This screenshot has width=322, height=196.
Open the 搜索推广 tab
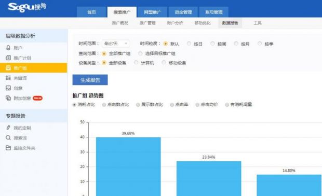122,12
